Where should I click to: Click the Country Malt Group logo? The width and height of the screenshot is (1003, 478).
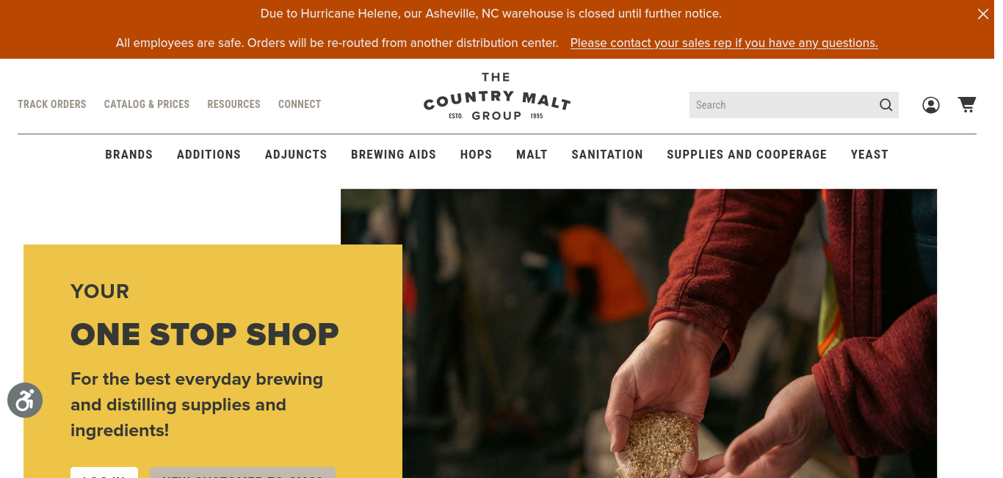(x=497, y=96)
